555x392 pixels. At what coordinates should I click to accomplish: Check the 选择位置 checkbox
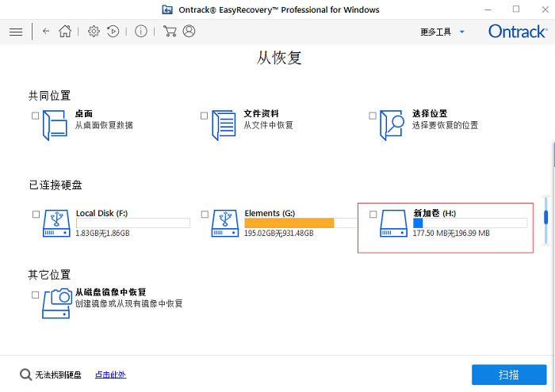coord(373,116)
